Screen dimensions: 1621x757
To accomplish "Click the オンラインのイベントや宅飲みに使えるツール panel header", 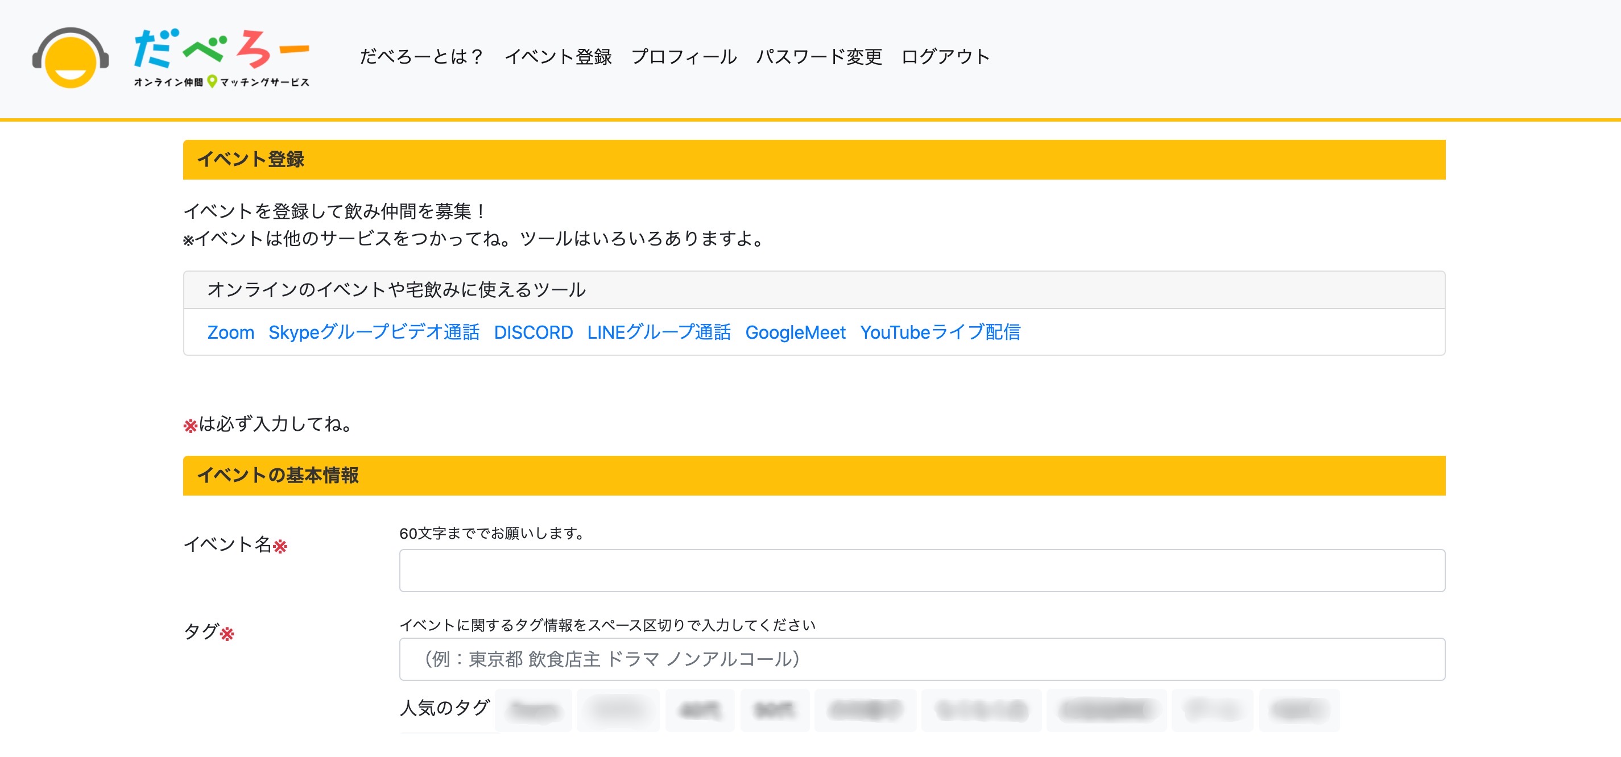I will coord(814,290).
